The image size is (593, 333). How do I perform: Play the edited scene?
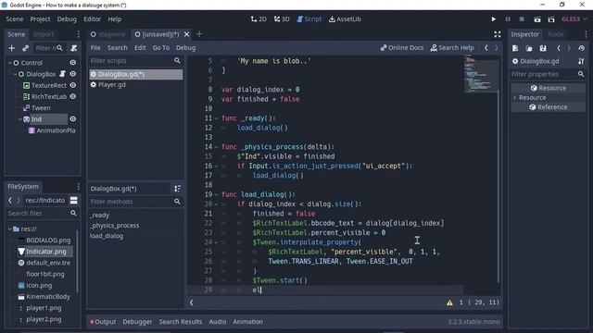click(x=537, y=18)
